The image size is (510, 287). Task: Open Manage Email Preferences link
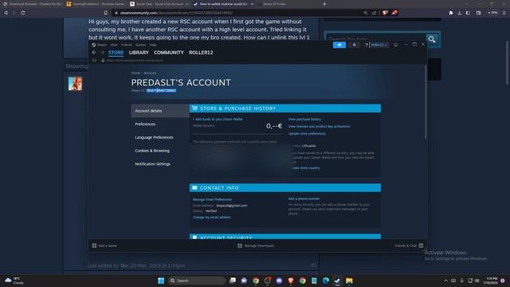pos(212,199)
